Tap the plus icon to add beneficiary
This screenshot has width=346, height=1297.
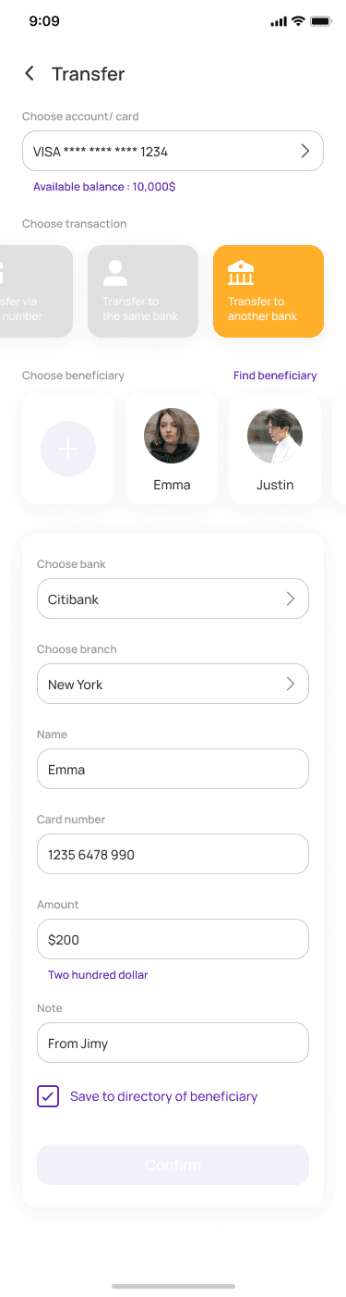[x=68, y=449]
